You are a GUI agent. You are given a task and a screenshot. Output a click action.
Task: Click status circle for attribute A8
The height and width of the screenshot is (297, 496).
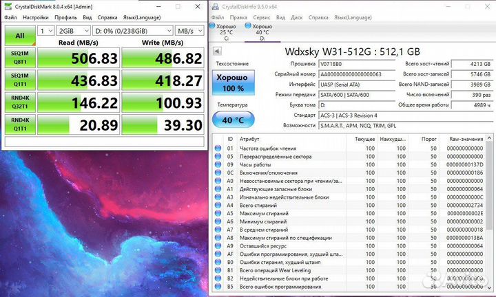218,238
